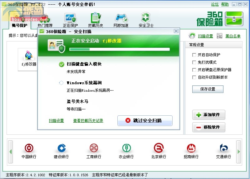
Task: Click the ID card shield icon in dialog
Action: [x=56, y=46]
